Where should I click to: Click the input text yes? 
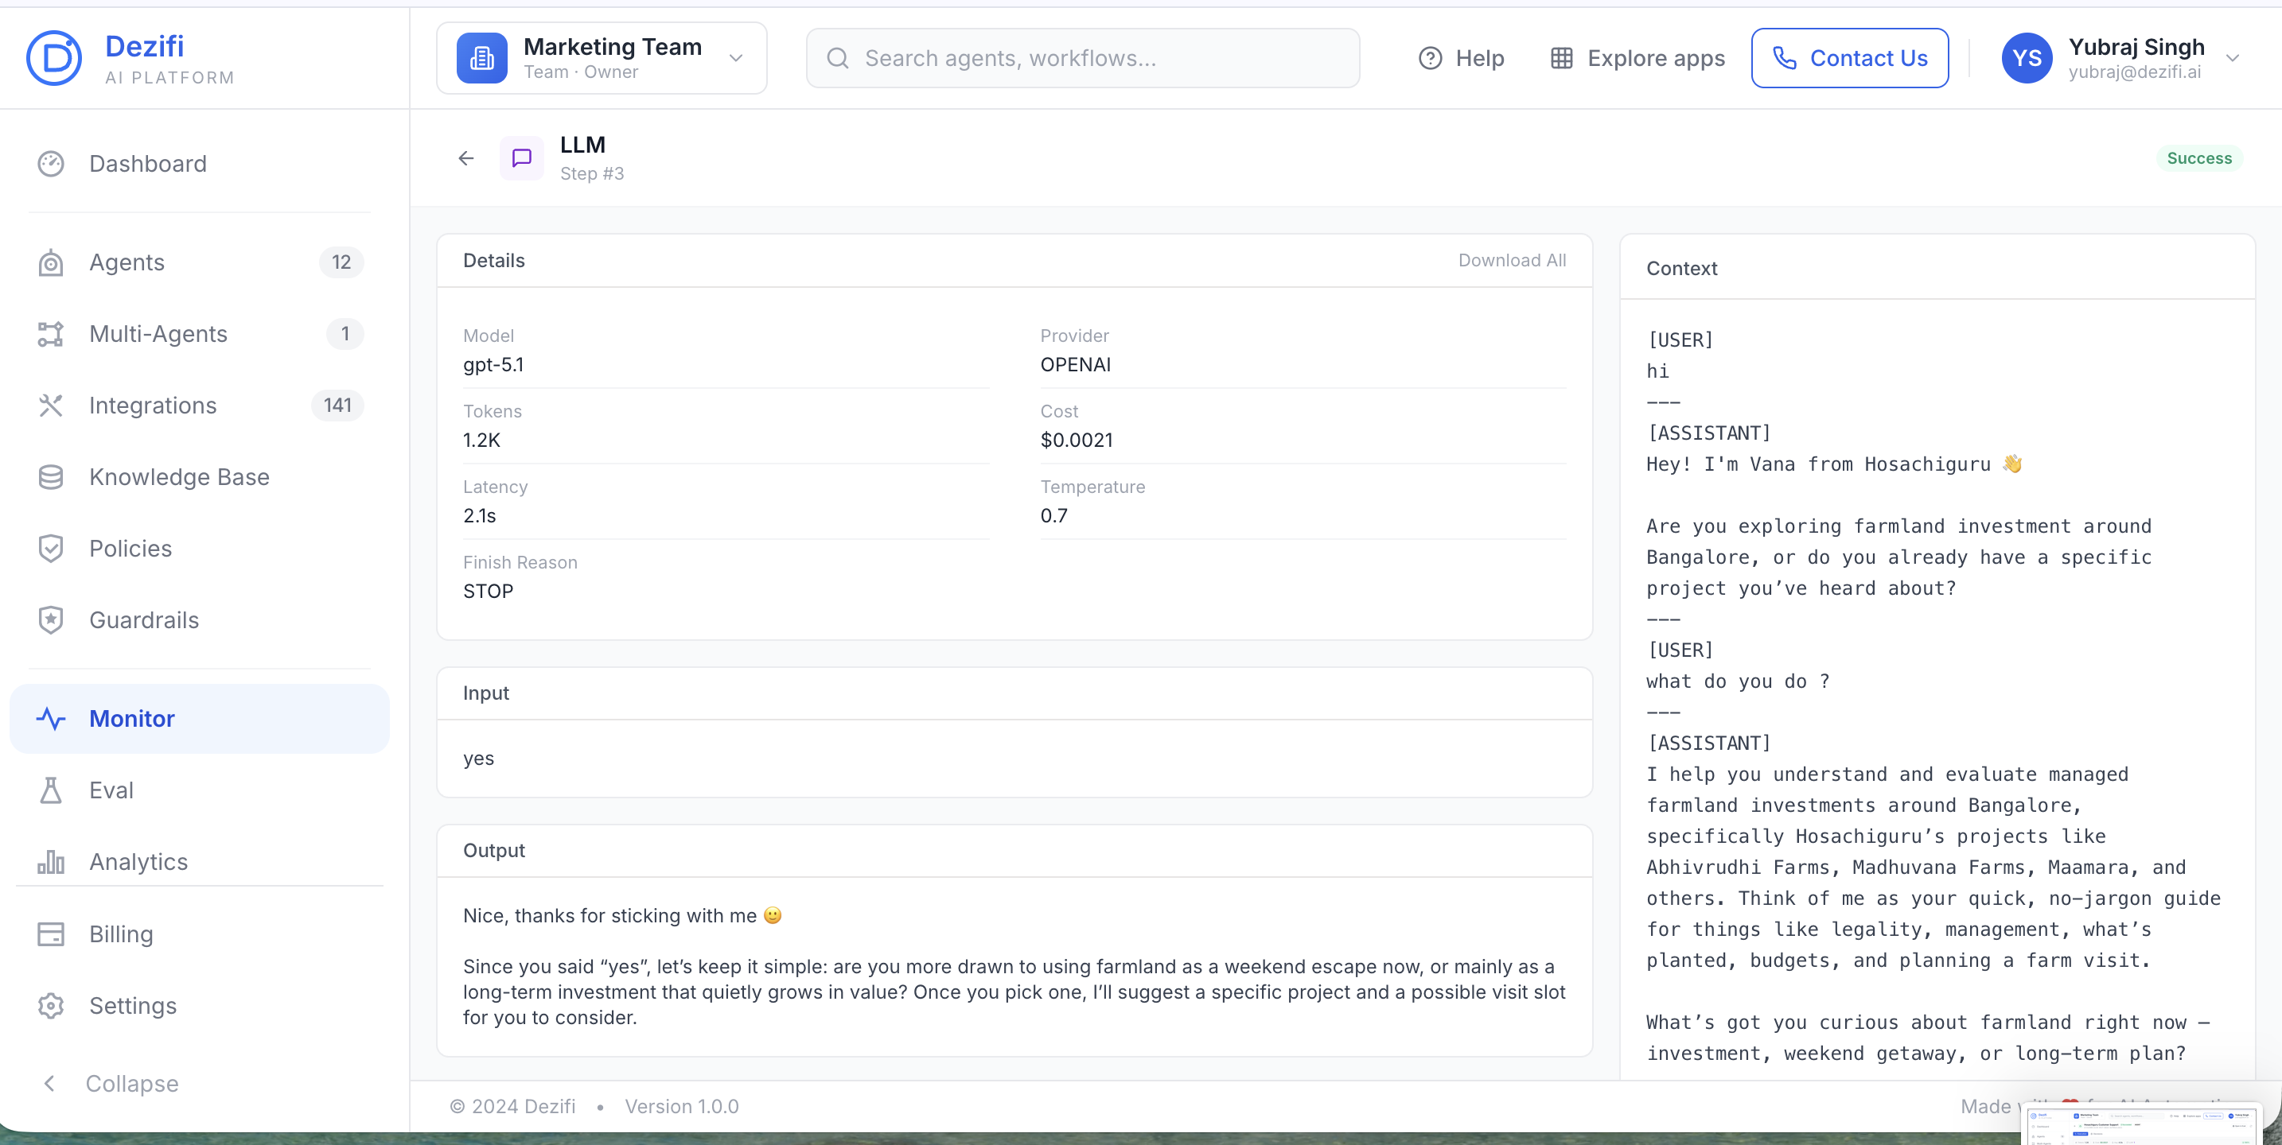click(478, 758)
